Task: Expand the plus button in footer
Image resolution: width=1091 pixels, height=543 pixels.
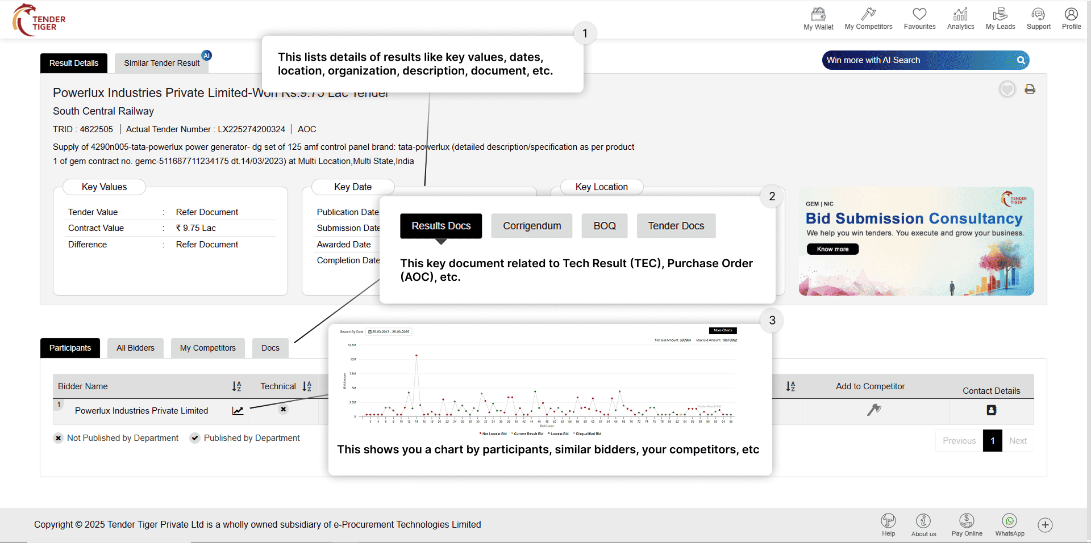Action: pos(1045,525)
